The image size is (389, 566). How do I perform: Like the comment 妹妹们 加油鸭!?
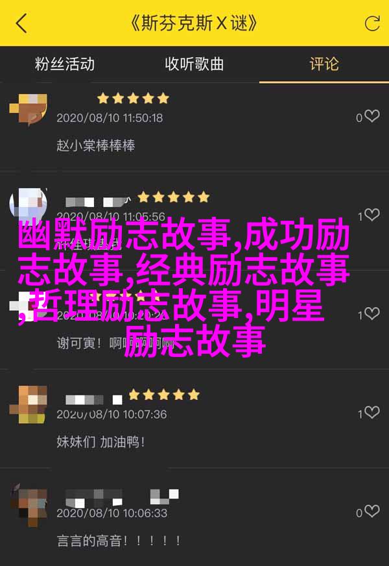pyautogui.click(x=372, y=413)
